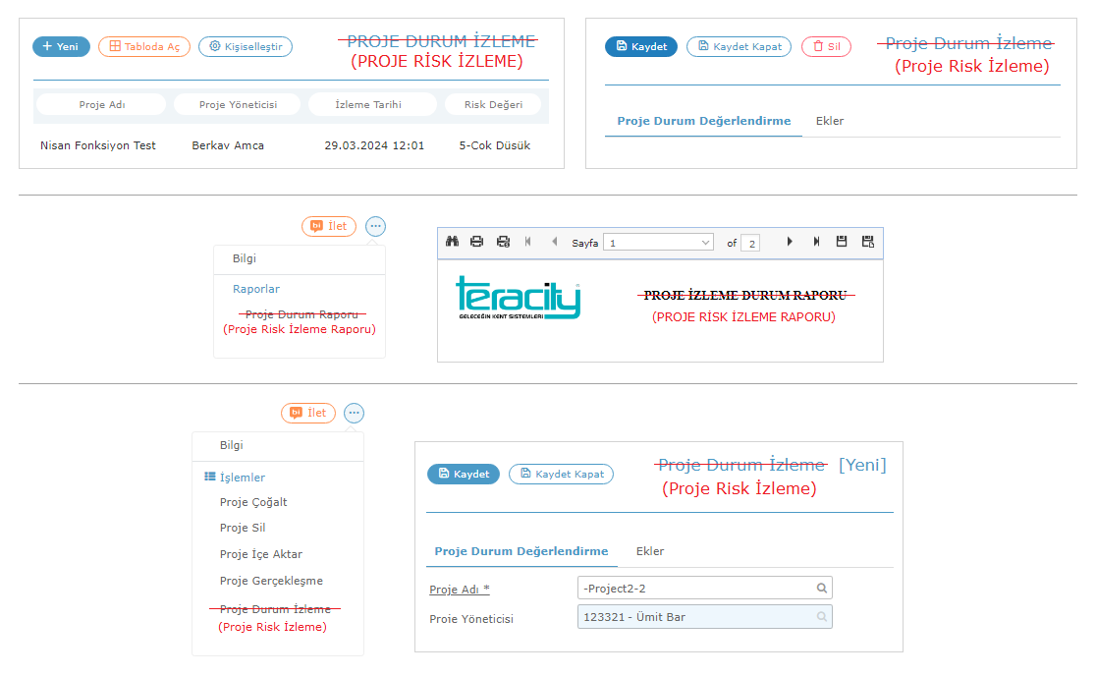The width and height of the screenshot is (1096, 676).
Task: Sort by the Risk Değeri column header
Action: point(493,105)
